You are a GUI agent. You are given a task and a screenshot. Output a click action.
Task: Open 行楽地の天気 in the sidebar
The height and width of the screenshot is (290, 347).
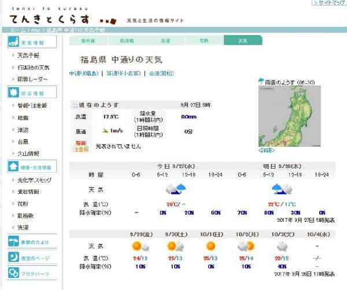[34, 68]
